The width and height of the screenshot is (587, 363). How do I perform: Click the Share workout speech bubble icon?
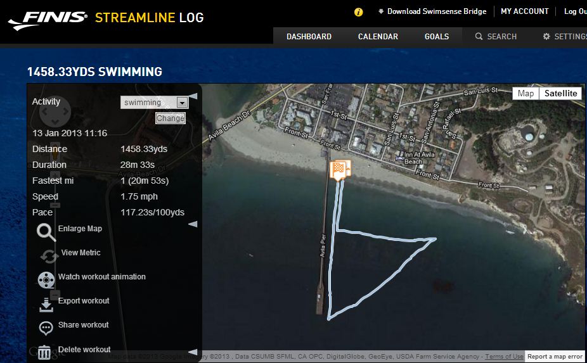(x=46, y=328)
